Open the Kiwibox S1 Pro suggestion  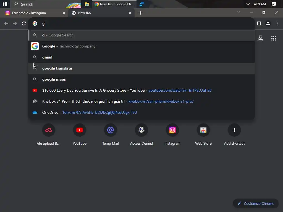(x=141, y=101)
